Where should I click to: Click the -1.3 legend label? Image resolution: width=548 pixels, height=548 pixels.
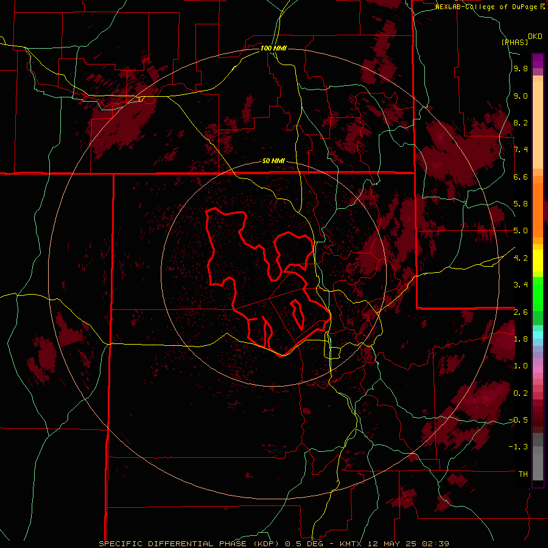[x=518, y=447]
